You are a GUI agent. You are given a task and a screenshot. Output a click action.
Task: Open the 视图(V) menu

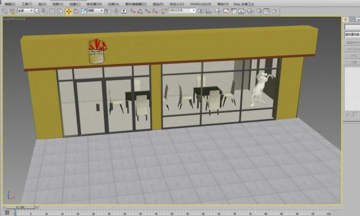58,4
